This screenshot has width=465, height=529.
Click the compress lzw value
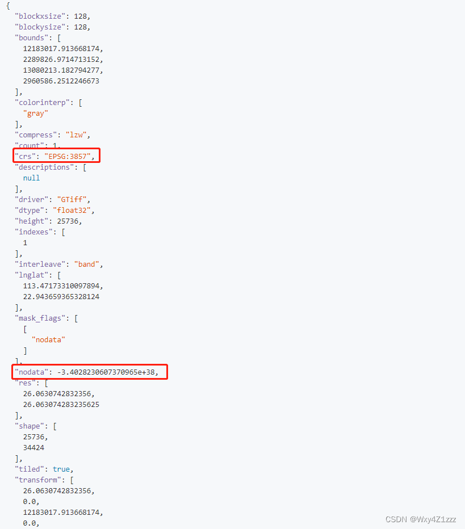point(77,135)
